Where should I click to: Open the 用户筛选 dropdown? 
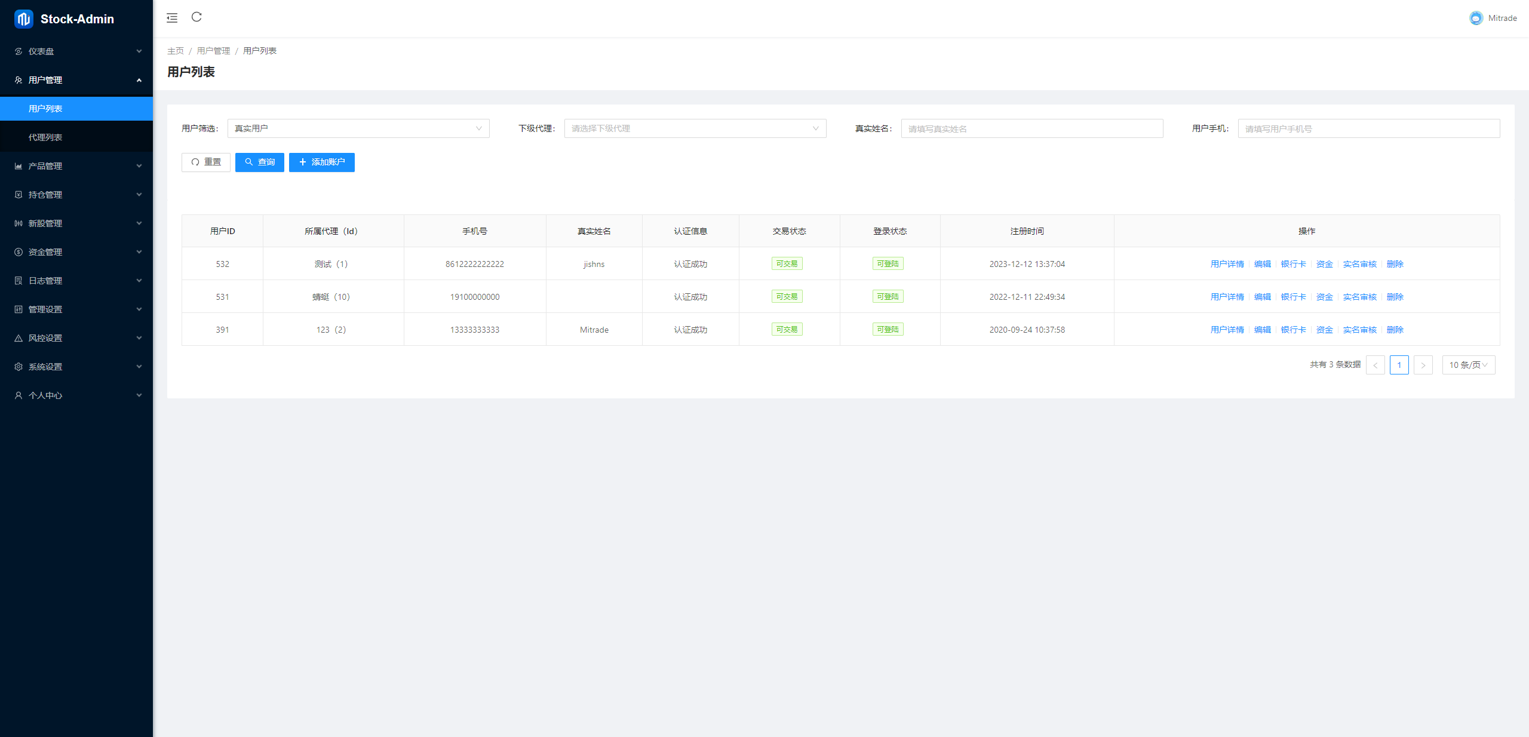click(x=358, y=128)
